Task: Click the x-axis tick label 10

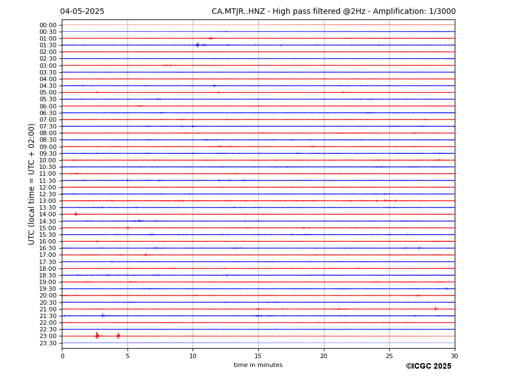Action: [193, 356]
